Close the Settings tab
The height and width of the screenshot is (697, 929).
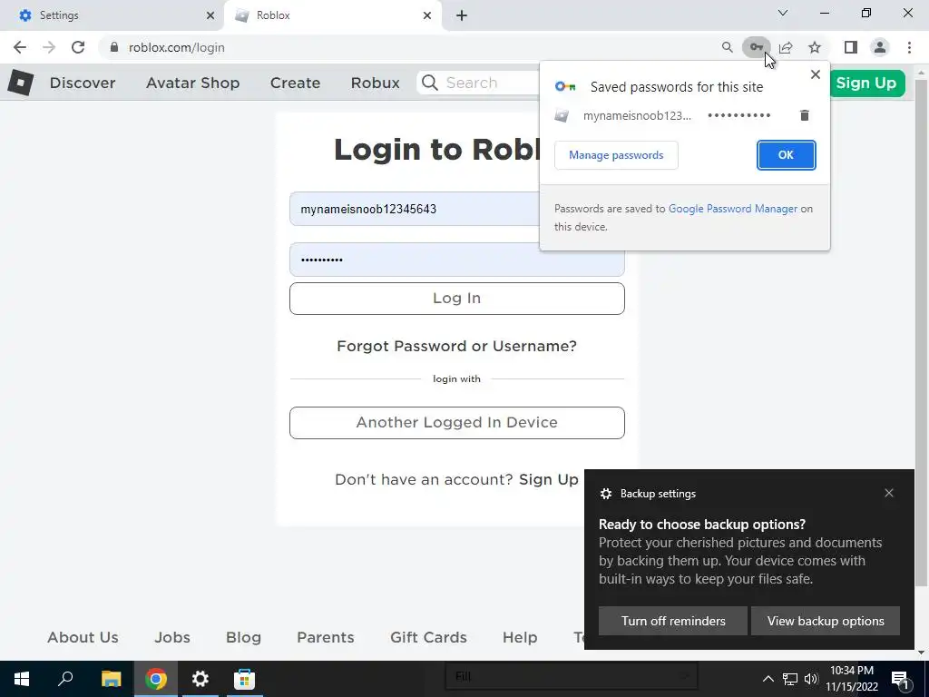click(210, 15)
